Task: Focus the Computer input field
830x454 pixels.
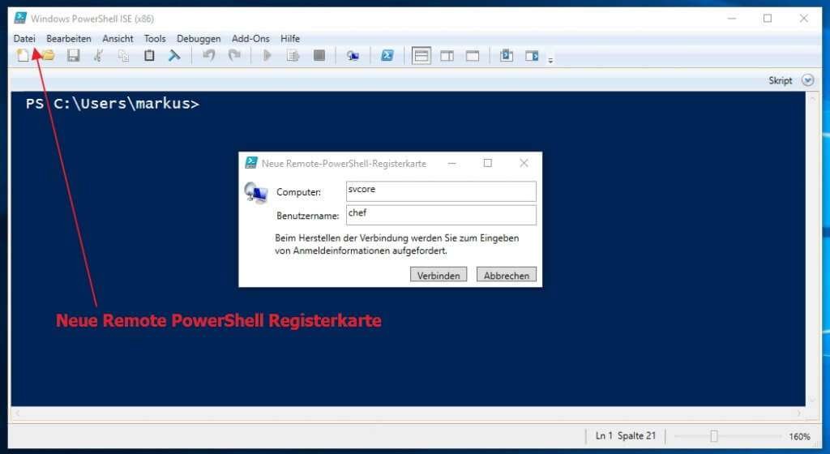Action: coord(441,191)
